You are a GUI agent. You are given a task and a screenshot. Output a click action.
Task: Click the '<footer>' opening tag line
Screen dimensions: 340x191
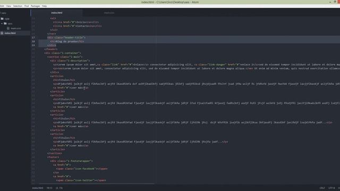[x=53, y=157]
